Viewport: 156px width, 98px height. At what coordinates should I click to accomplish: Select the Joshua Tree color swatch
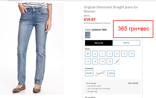88,34
